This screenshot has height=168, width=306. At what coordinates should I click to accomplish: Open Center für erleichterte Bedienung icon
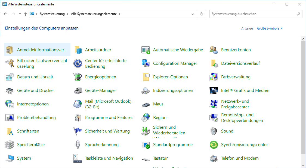(78, 63)
